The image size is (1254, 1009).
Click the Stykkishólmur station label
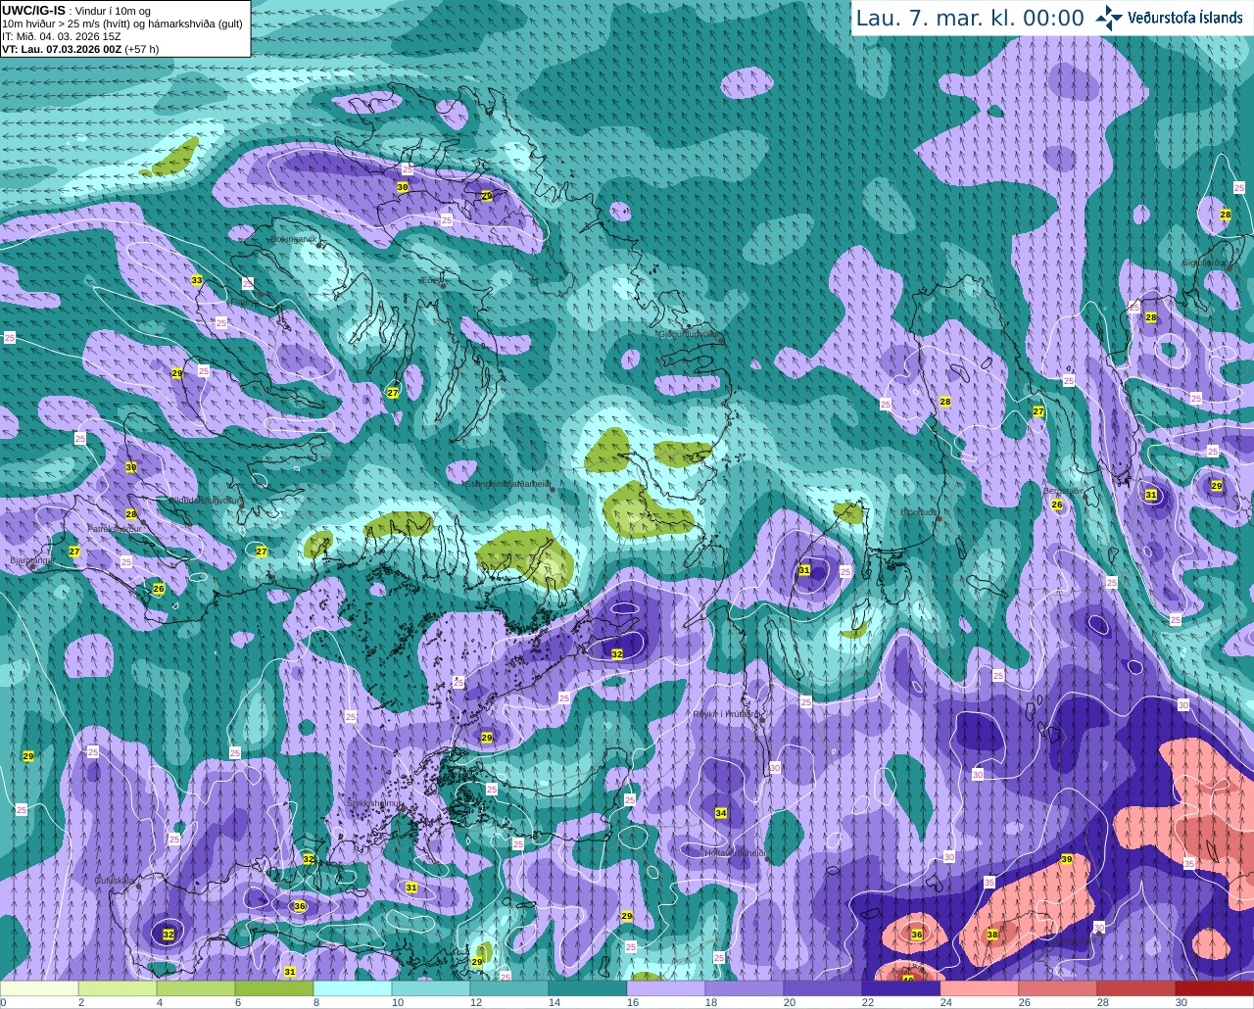pos(373,803)
